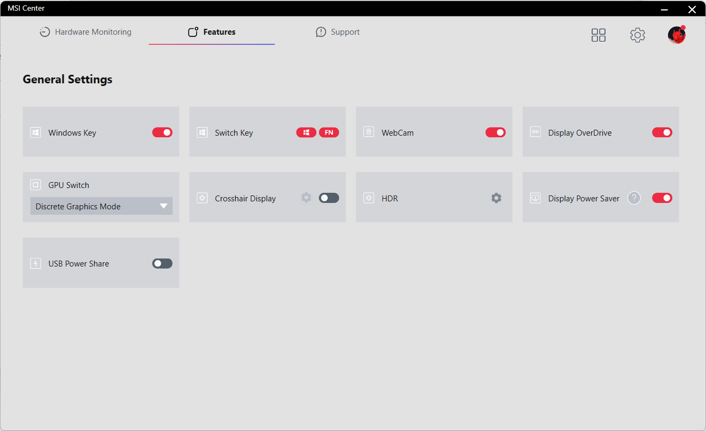Open HDR settings gear icon

(x=496, y=198)
